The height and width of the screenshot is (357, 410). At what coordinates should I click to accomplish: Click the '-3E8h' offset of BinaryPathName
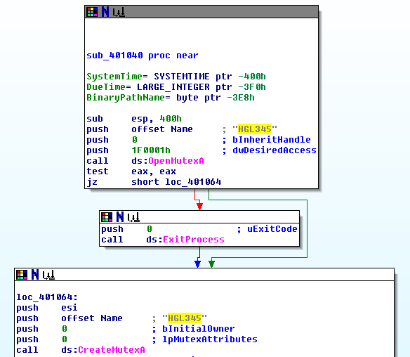[x=241, y=98]
